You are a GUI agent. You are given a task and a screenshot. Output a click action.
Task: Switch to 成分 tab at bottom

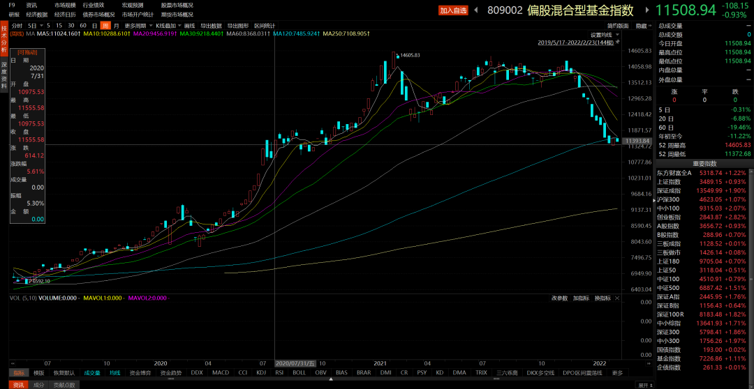tap(38, 385)
